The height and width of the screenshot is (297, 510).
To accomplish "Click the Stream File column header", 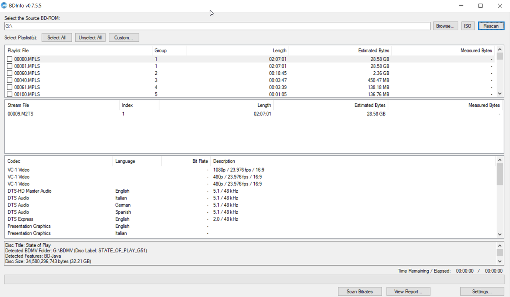I will 62,105.
